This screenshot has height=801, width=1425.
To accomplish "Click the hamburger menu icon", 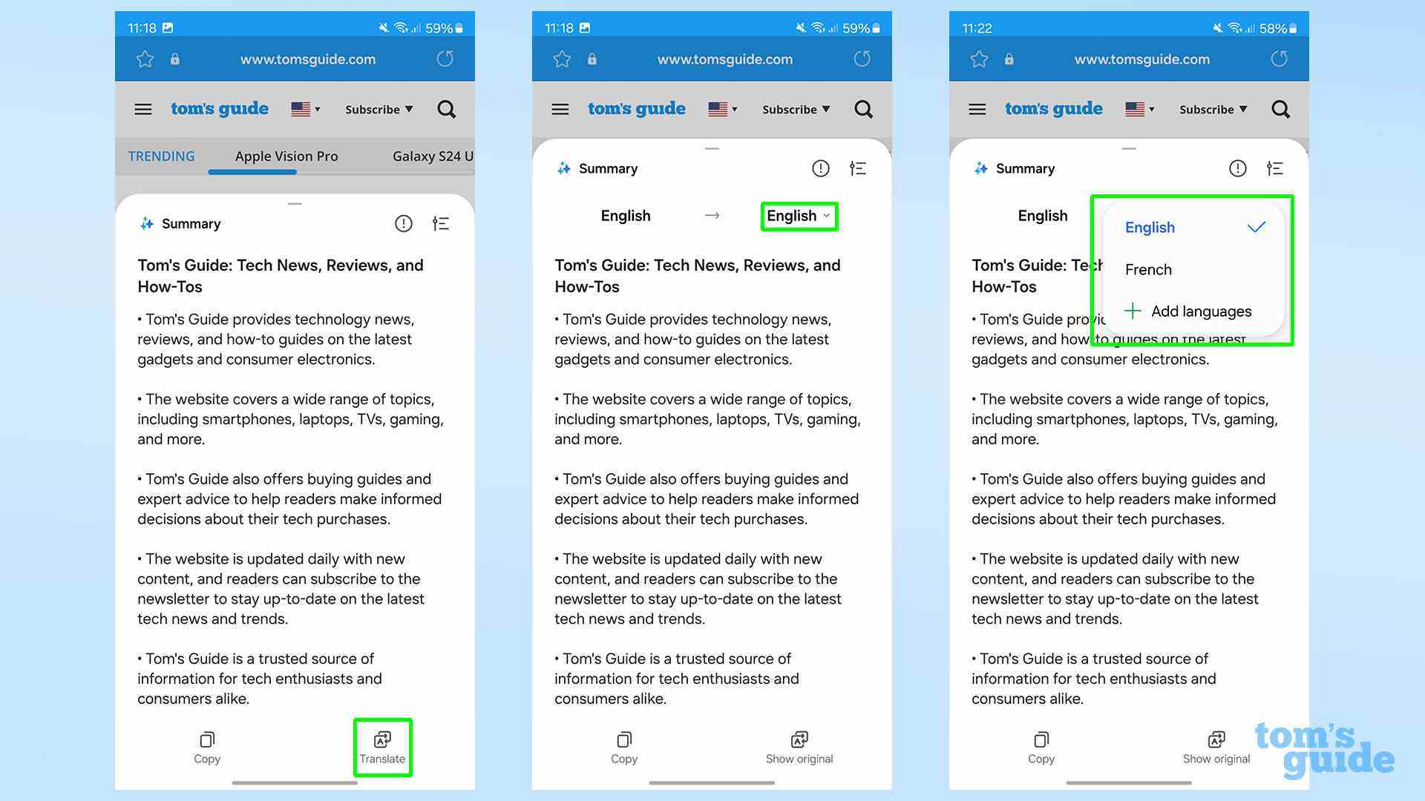I will pos(144,108).
